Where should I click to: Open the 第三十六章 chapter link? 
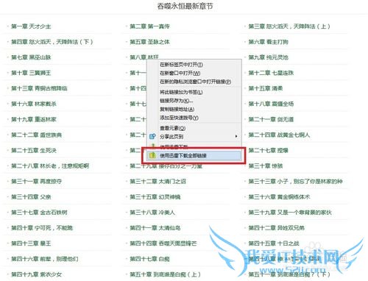click(x=279, y=197)
